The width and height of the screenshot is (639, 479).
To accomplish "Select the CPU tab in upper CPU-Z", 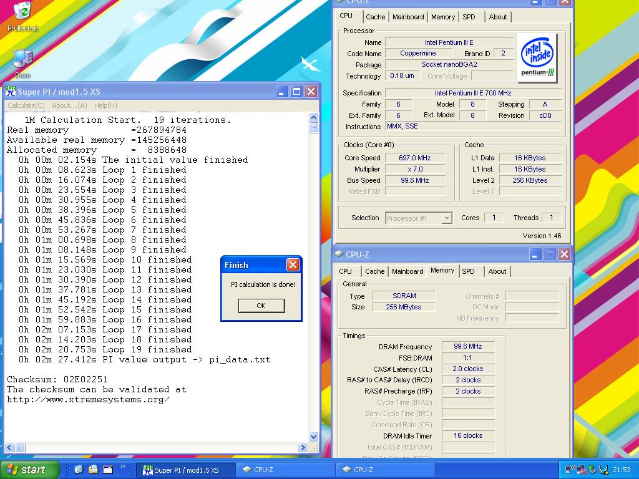I will click(x=346, y=16).
